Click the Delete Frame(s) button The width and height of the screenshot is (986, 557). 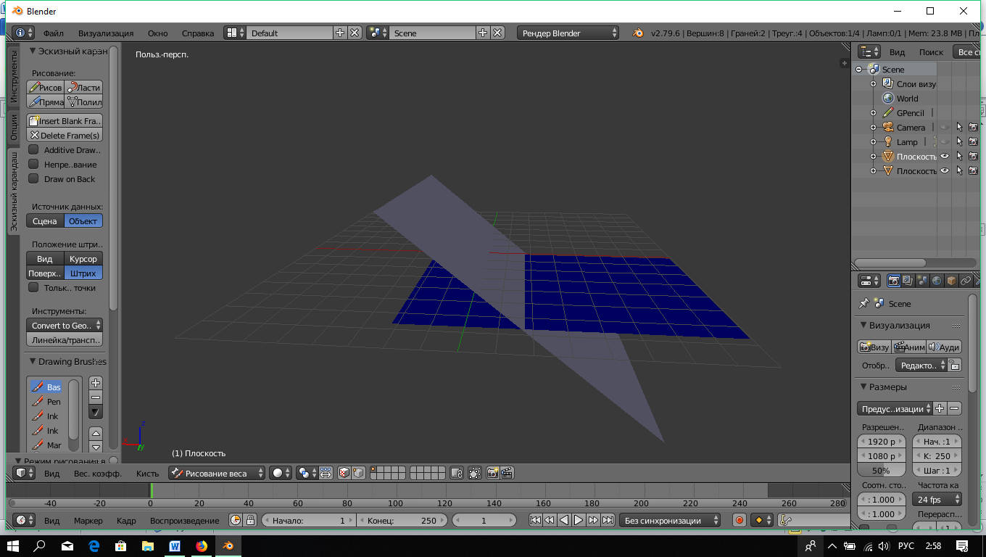coord(65,136)
